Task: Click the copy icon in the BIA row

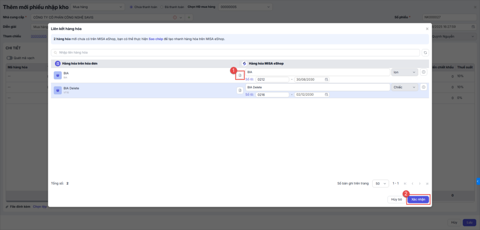Action: click(240, 75)
